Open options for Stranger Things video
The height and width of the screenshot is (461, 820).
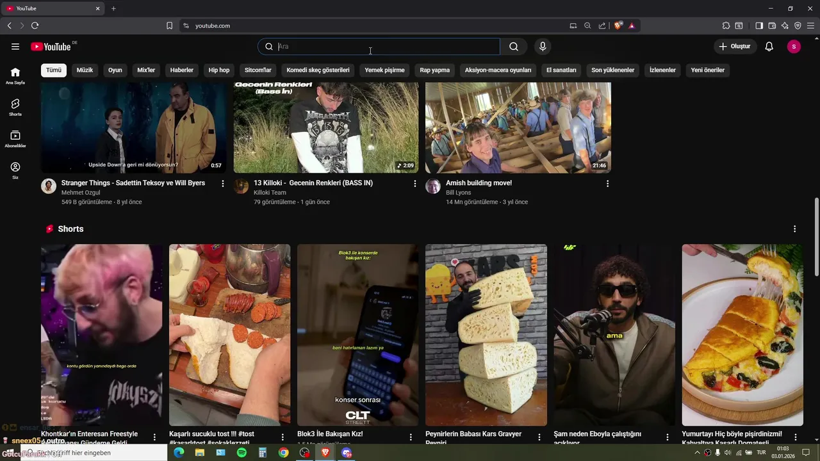click(223, 183)
